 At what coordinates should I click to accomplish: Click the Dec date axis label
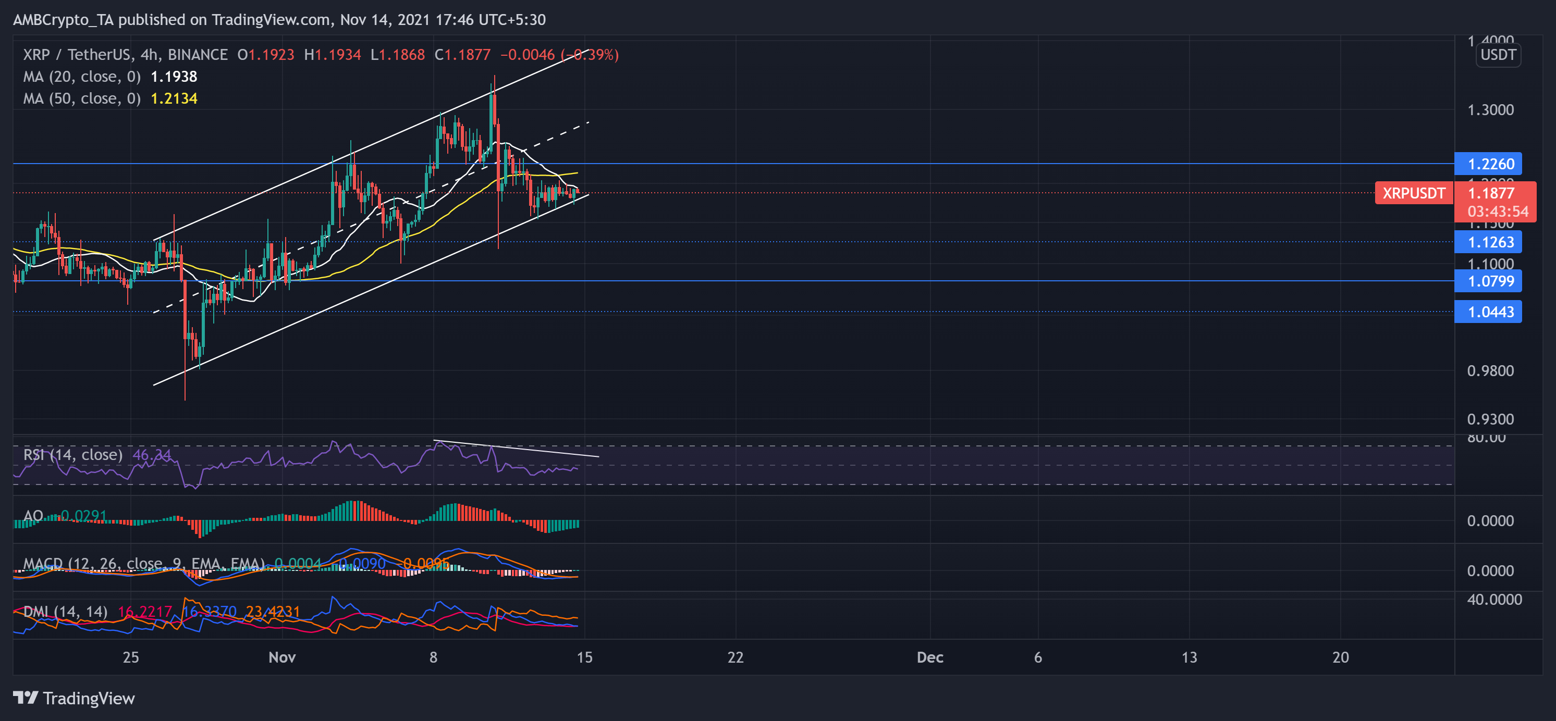929,657
